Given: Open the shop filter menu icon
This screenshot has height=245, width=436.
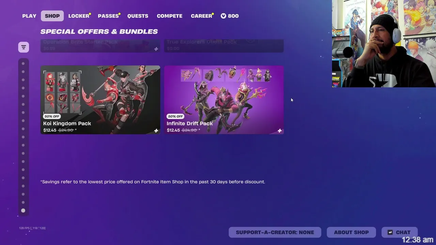Looking at the screenshot, I should [x=24, y=47].
